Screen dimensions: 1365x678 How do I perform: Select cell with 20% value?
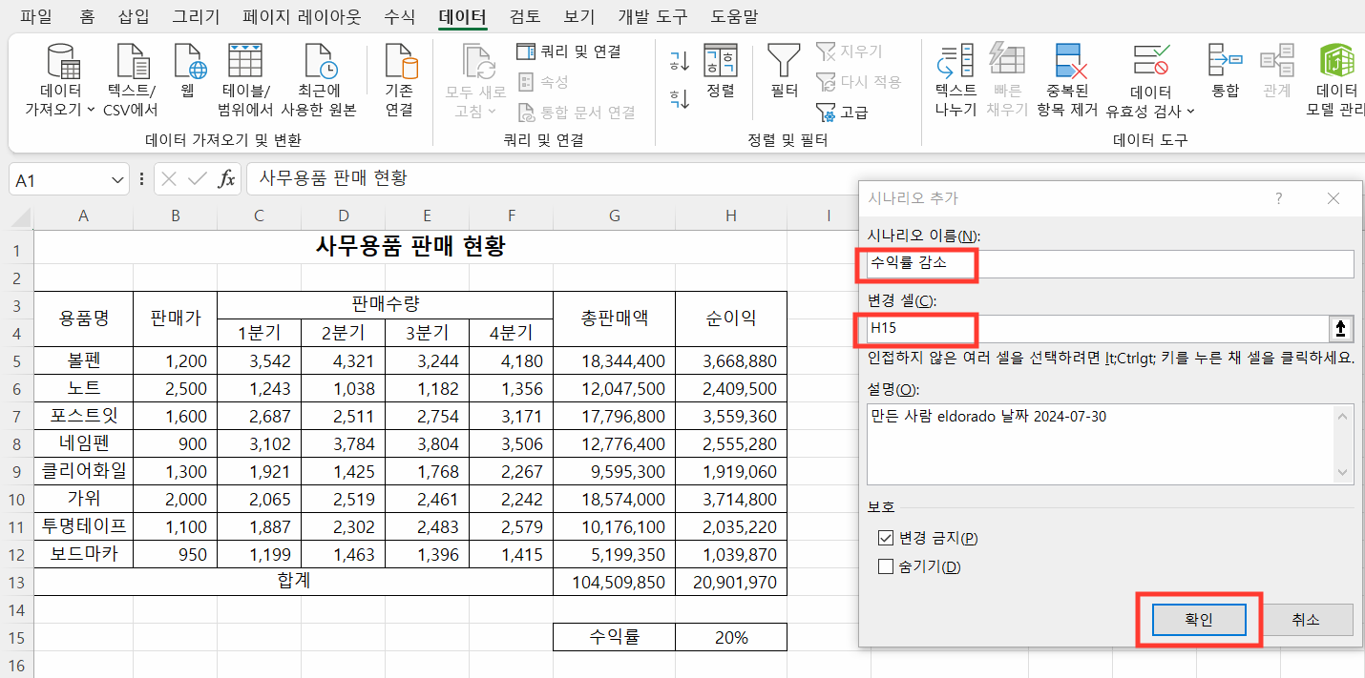[730, 638]
